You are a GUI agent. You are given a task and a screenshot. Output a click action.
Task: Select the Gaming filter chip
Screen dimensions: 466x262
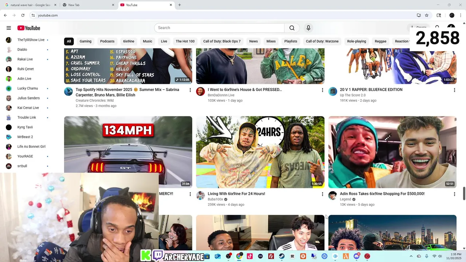click(86, 41)
